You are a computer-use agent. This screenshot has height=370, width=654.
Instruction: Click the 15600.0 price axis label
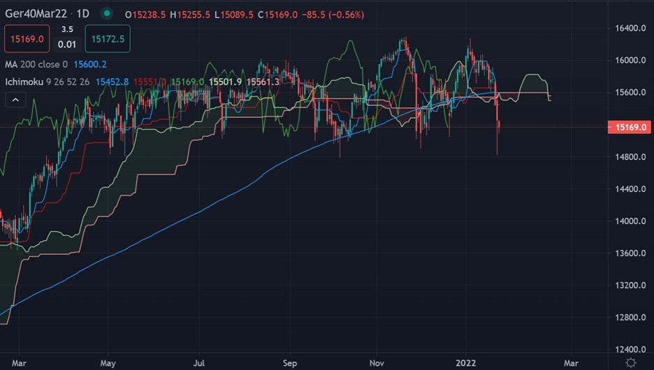(x=630, y=92)
